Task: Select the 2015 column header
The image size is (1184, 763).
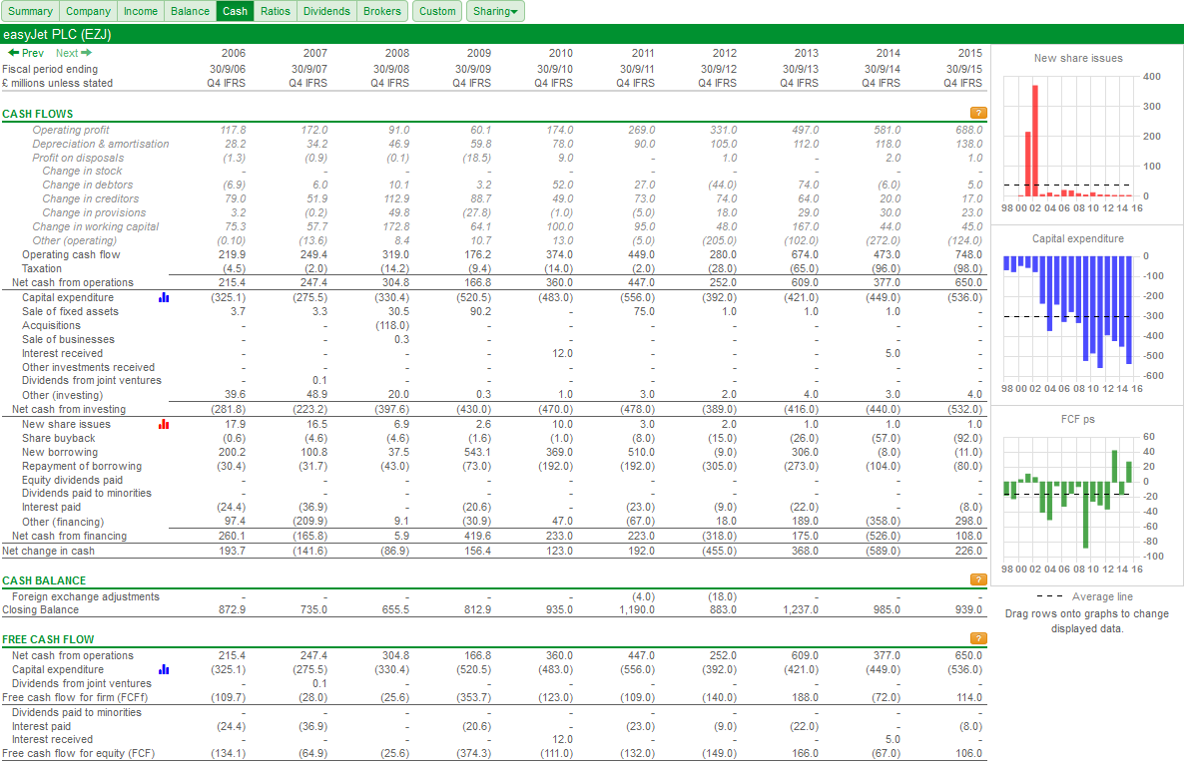Action: click(970, 53)
